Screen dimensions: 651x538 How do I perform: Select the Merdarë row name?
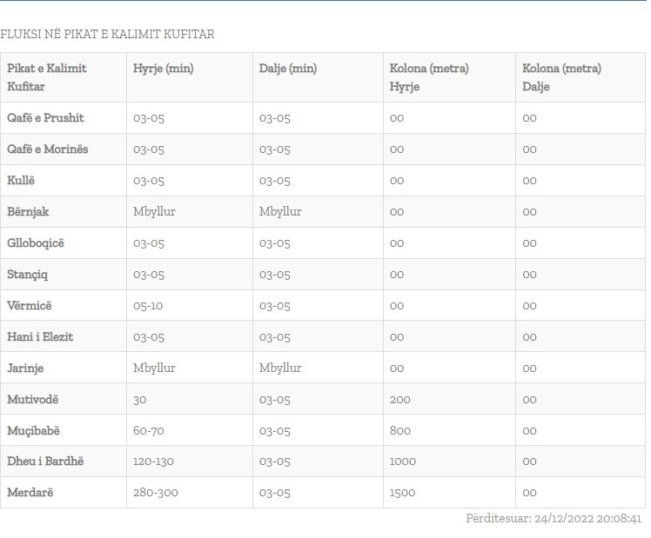[30, 493]
